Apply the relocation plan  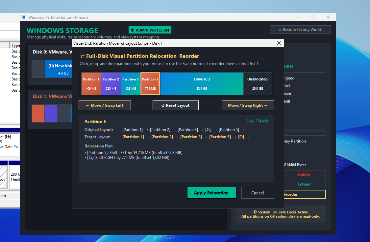point(212,193)
